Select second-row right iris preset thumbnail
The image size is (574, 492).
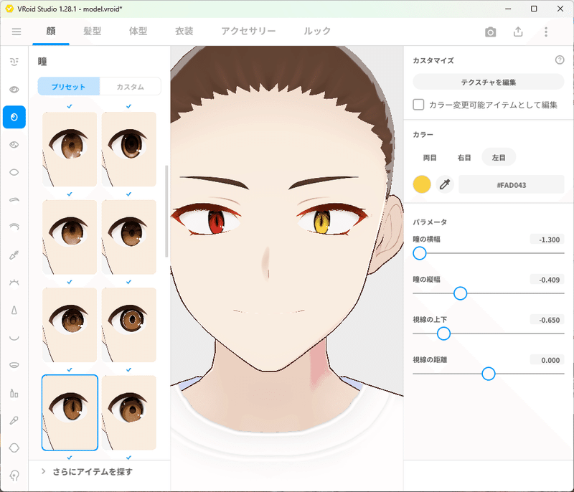(129, 237)
